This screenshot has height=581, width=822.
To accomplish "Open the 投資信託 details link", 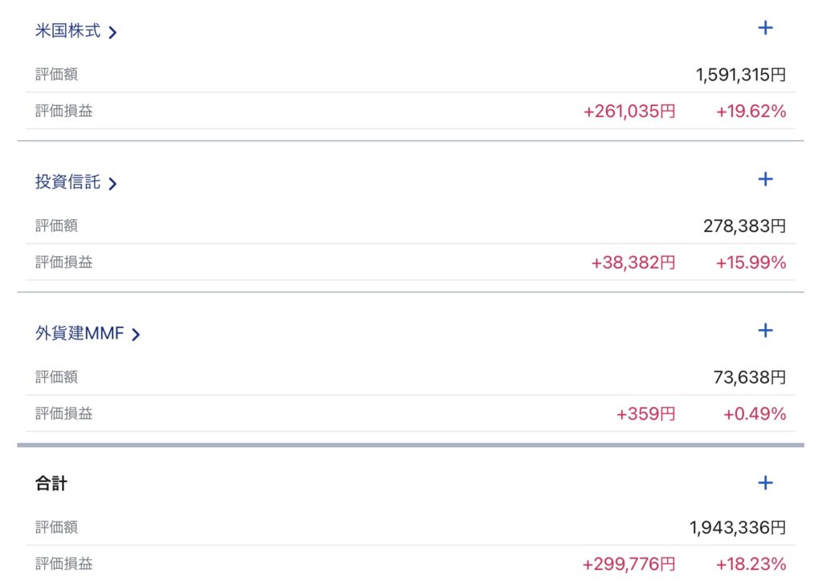I will [x=68, y=182].
